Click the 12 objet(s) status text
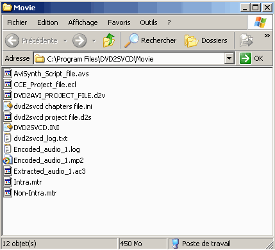The height and width of the screenshot is (250, 275). pos(19,244)
